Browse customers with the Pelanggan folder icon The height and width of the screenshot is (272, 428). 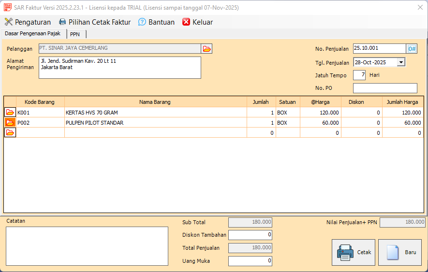coord(207,49)
